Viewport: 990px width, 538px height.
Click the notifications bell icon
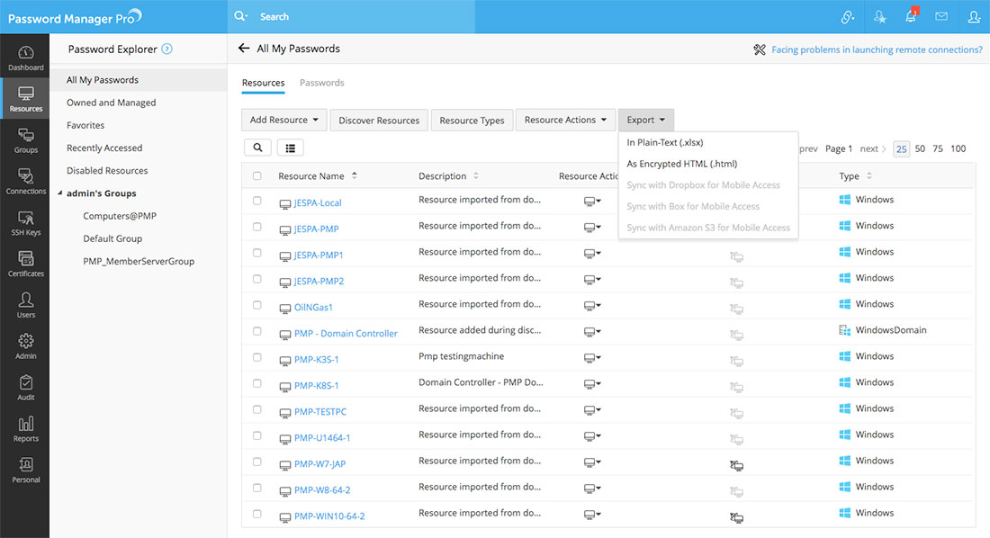911,16
